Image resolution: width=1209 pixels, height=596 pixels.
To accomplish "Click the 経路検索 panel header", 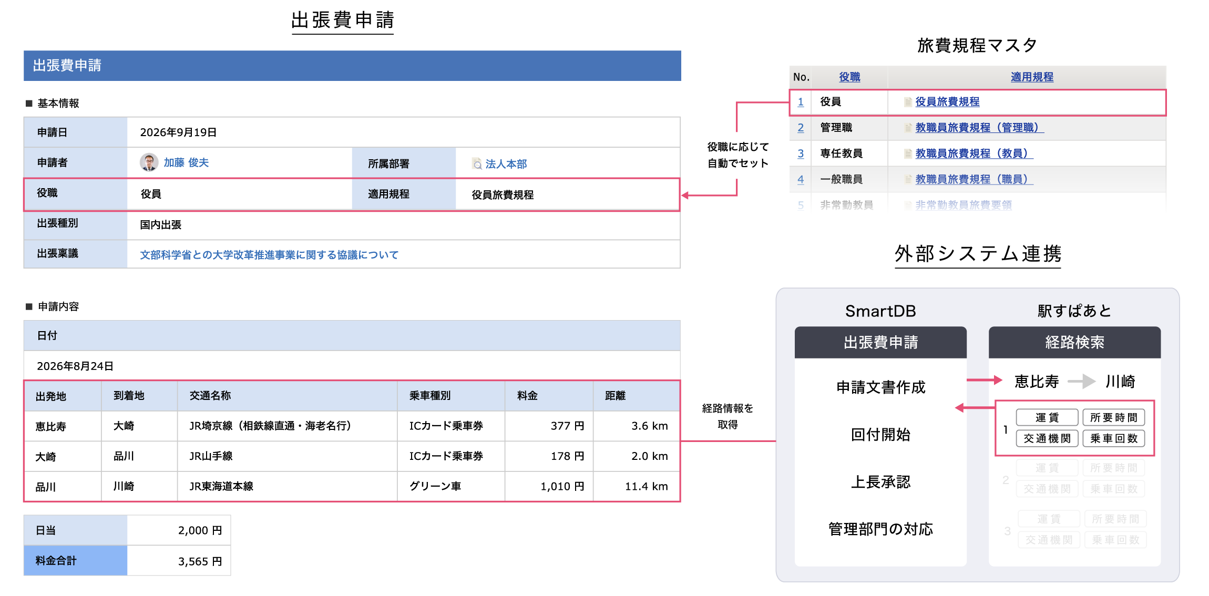I will tap(1074, 343).
